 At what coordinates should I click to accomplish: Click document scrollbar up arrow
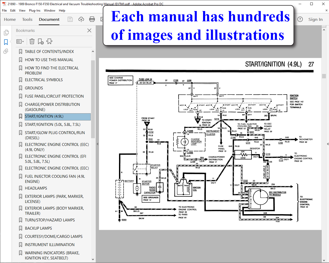[324, 30]
